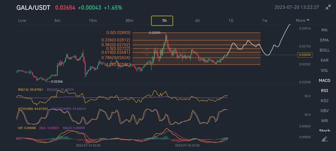Click the 0.02916 price axis label
Screen dimensions: 336x151
pos(305,29)
